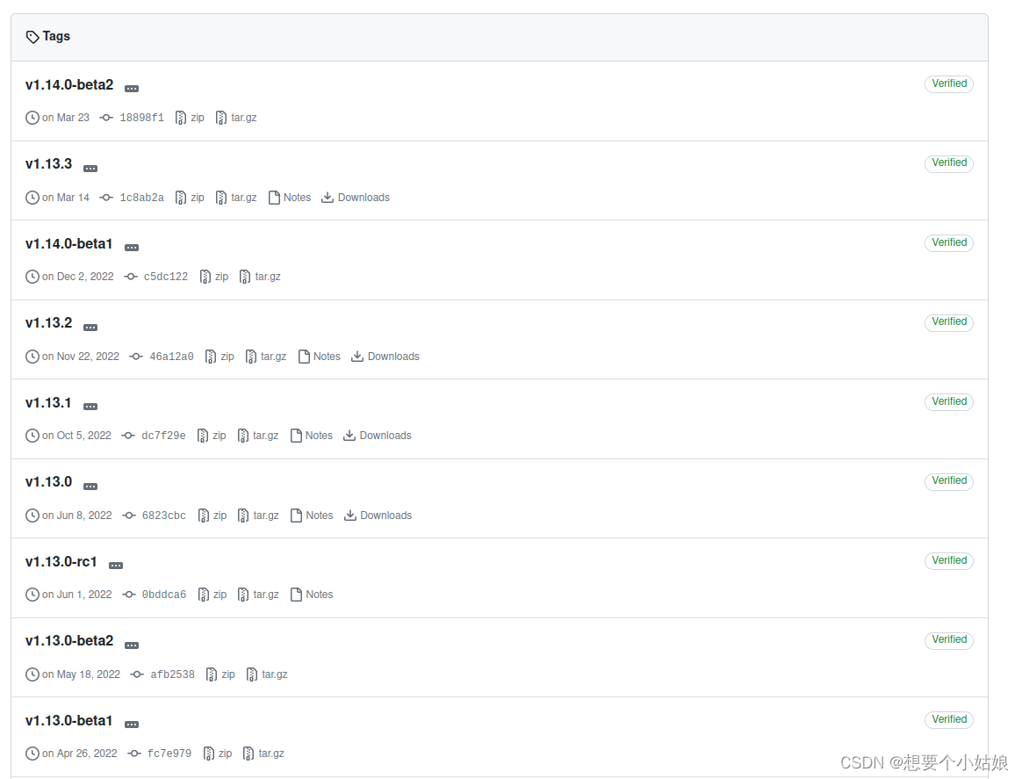Open commit 18898f1
The image size is (1022, 779).
[141, 118]
